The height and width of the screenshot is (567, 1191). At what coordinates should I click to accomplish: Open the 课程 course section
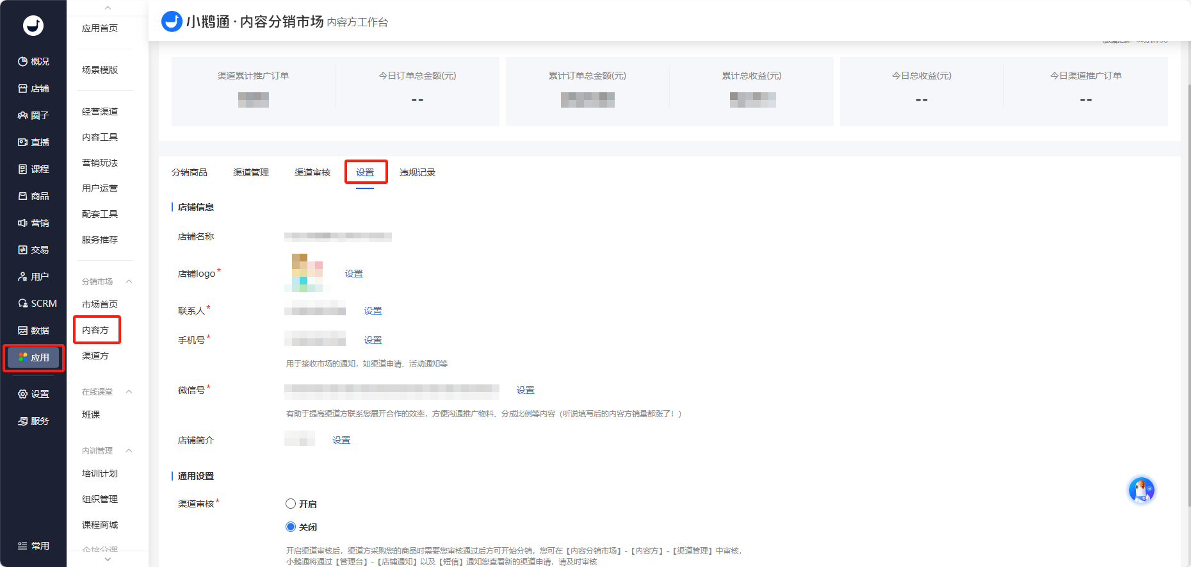click(x=33, y=169)
